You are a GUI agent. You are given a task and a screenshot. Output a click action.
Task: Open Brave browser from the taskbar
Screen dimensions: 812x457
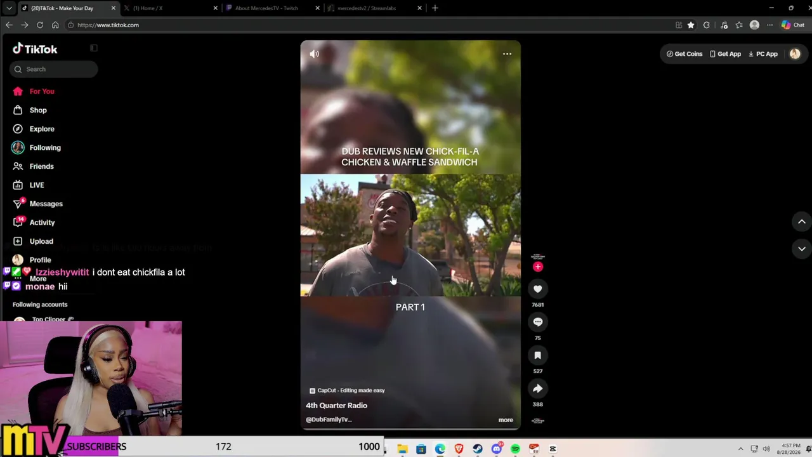tap(459, 449)
